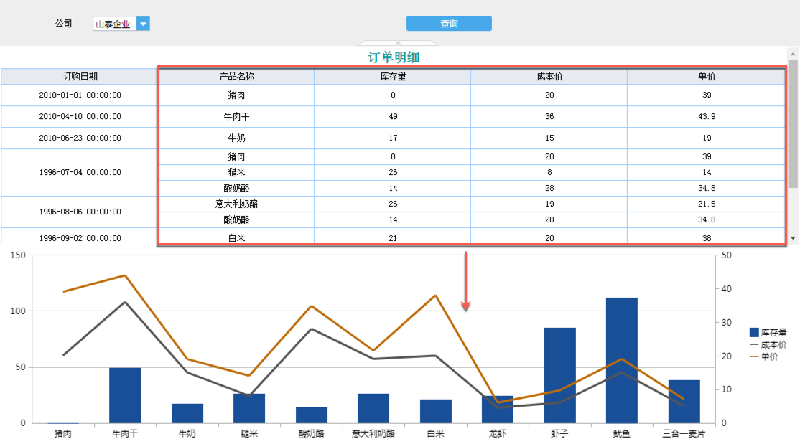This screenshot has height=444, width=800.
Task: Click the 库存量 legend label
Action: point(773,332)
